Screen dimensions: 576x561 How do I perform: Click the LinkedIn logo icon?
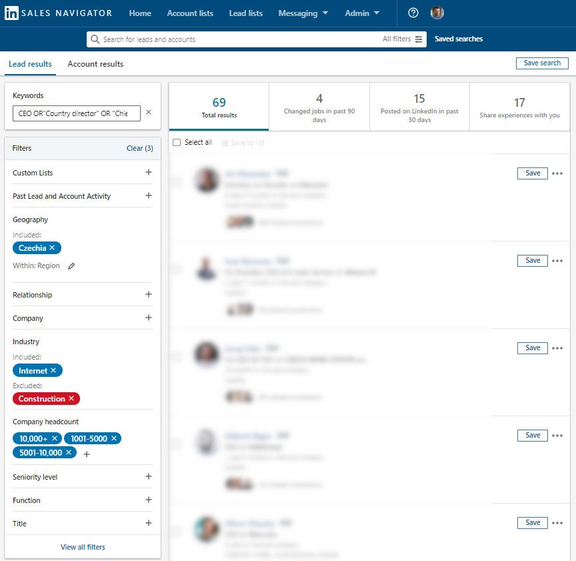[11, 13]
